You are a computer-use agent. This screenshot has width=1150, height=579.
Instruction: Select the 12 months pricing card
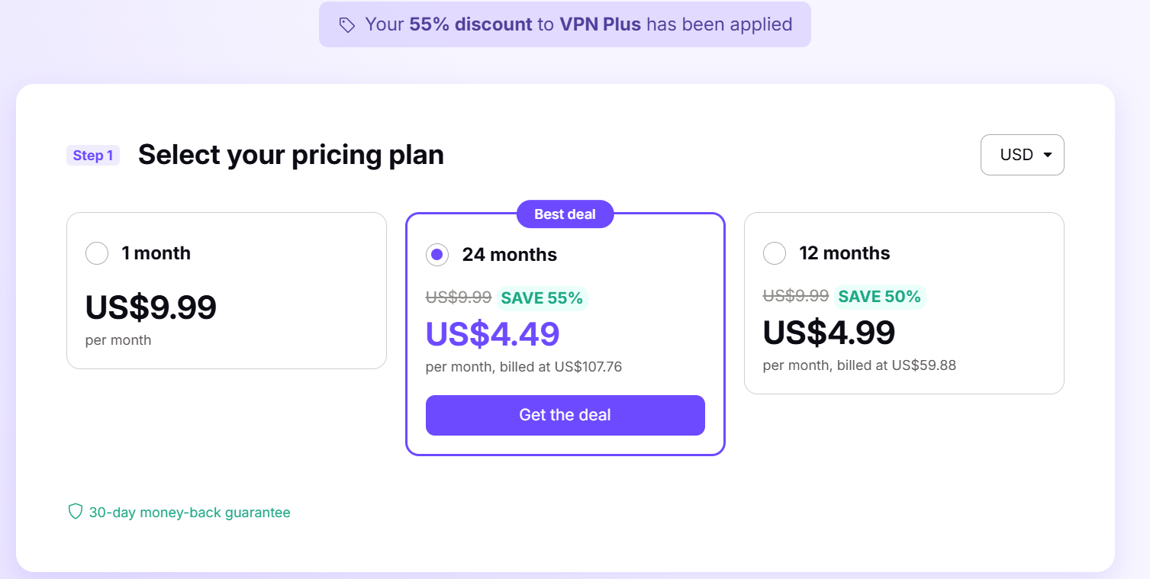(904, 303)
